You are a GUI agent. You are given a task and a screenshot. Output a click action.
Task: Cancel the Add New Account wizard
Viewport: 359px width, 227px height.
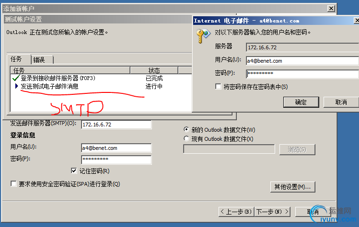pyautogui.click(x=313, y=212)
